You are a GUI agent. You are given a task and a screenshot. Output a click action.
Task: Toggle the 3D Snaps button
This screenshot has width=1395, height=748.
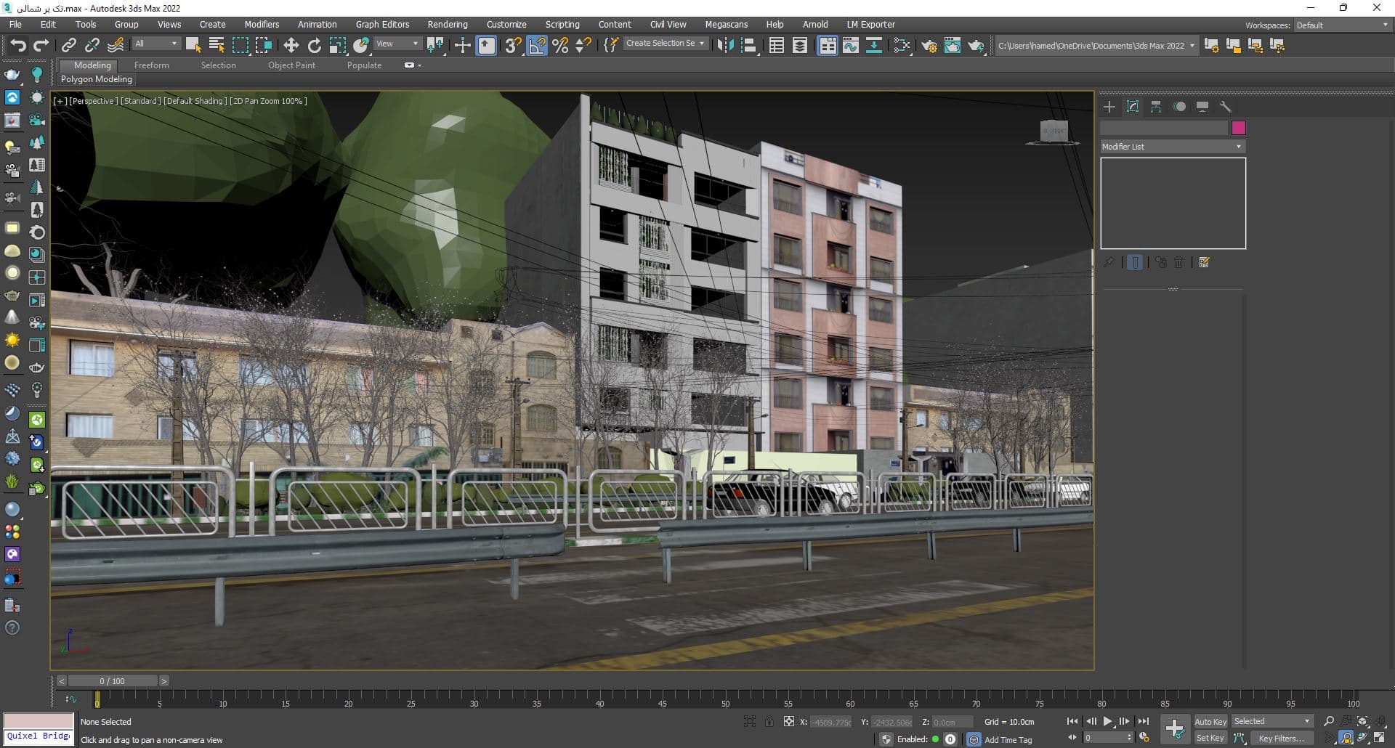click(x=513, y=46)
